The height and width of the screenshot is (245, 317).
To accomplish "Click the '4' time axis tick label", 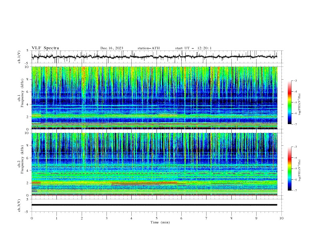I will [131, 218].
